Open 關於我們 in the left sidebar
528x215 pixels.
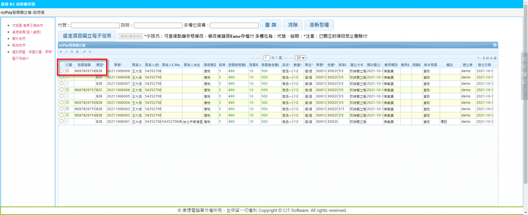point(18,38)
